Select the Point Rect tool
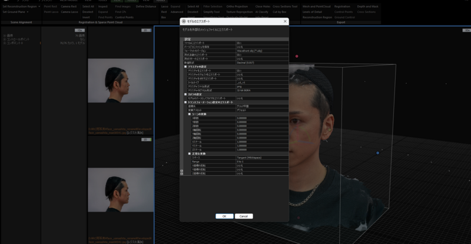 (x=50, y=6)
